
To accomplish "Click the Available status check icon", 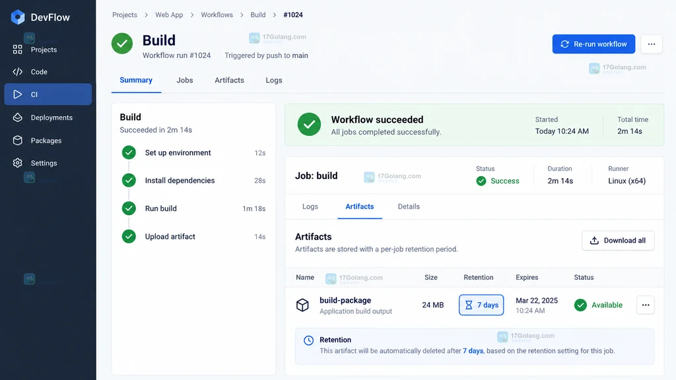I will (x=580, y=305).
